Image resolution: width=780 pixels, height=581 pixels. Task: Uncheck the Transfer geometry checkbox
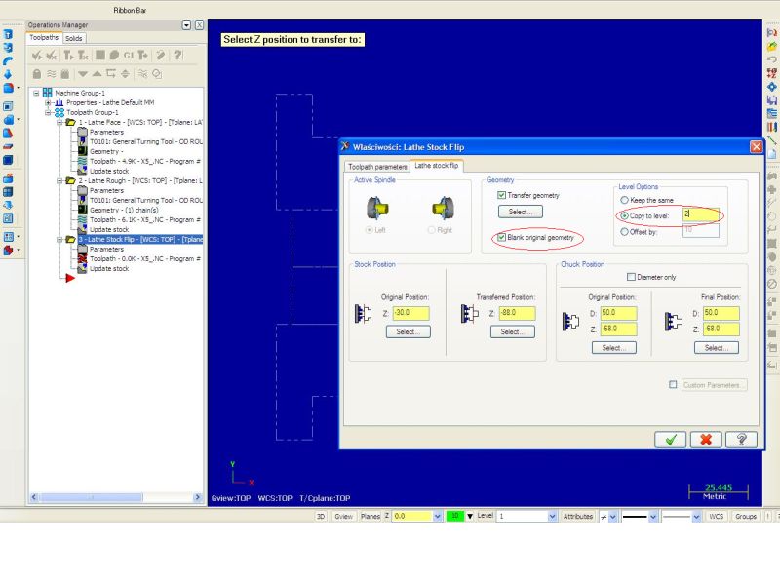point(501,195)
